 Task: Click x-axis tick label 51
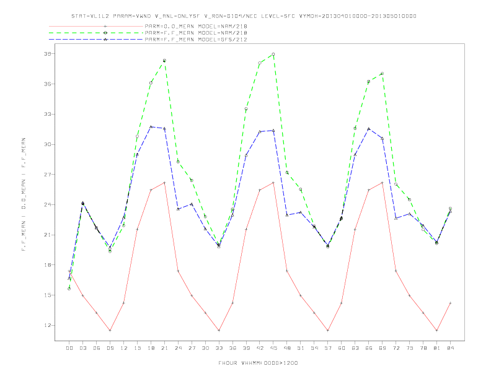pyautogui.click(x=301, y=348)
